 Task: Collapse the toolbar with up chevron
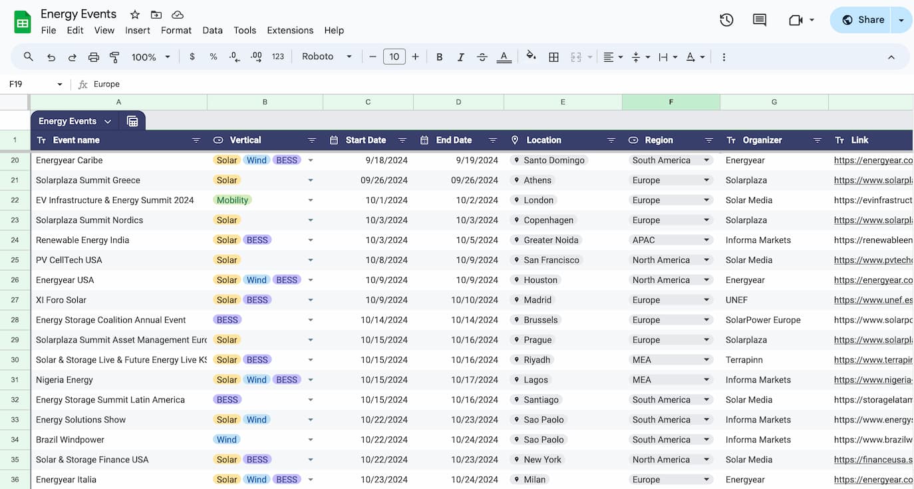(x=891, y=57)
